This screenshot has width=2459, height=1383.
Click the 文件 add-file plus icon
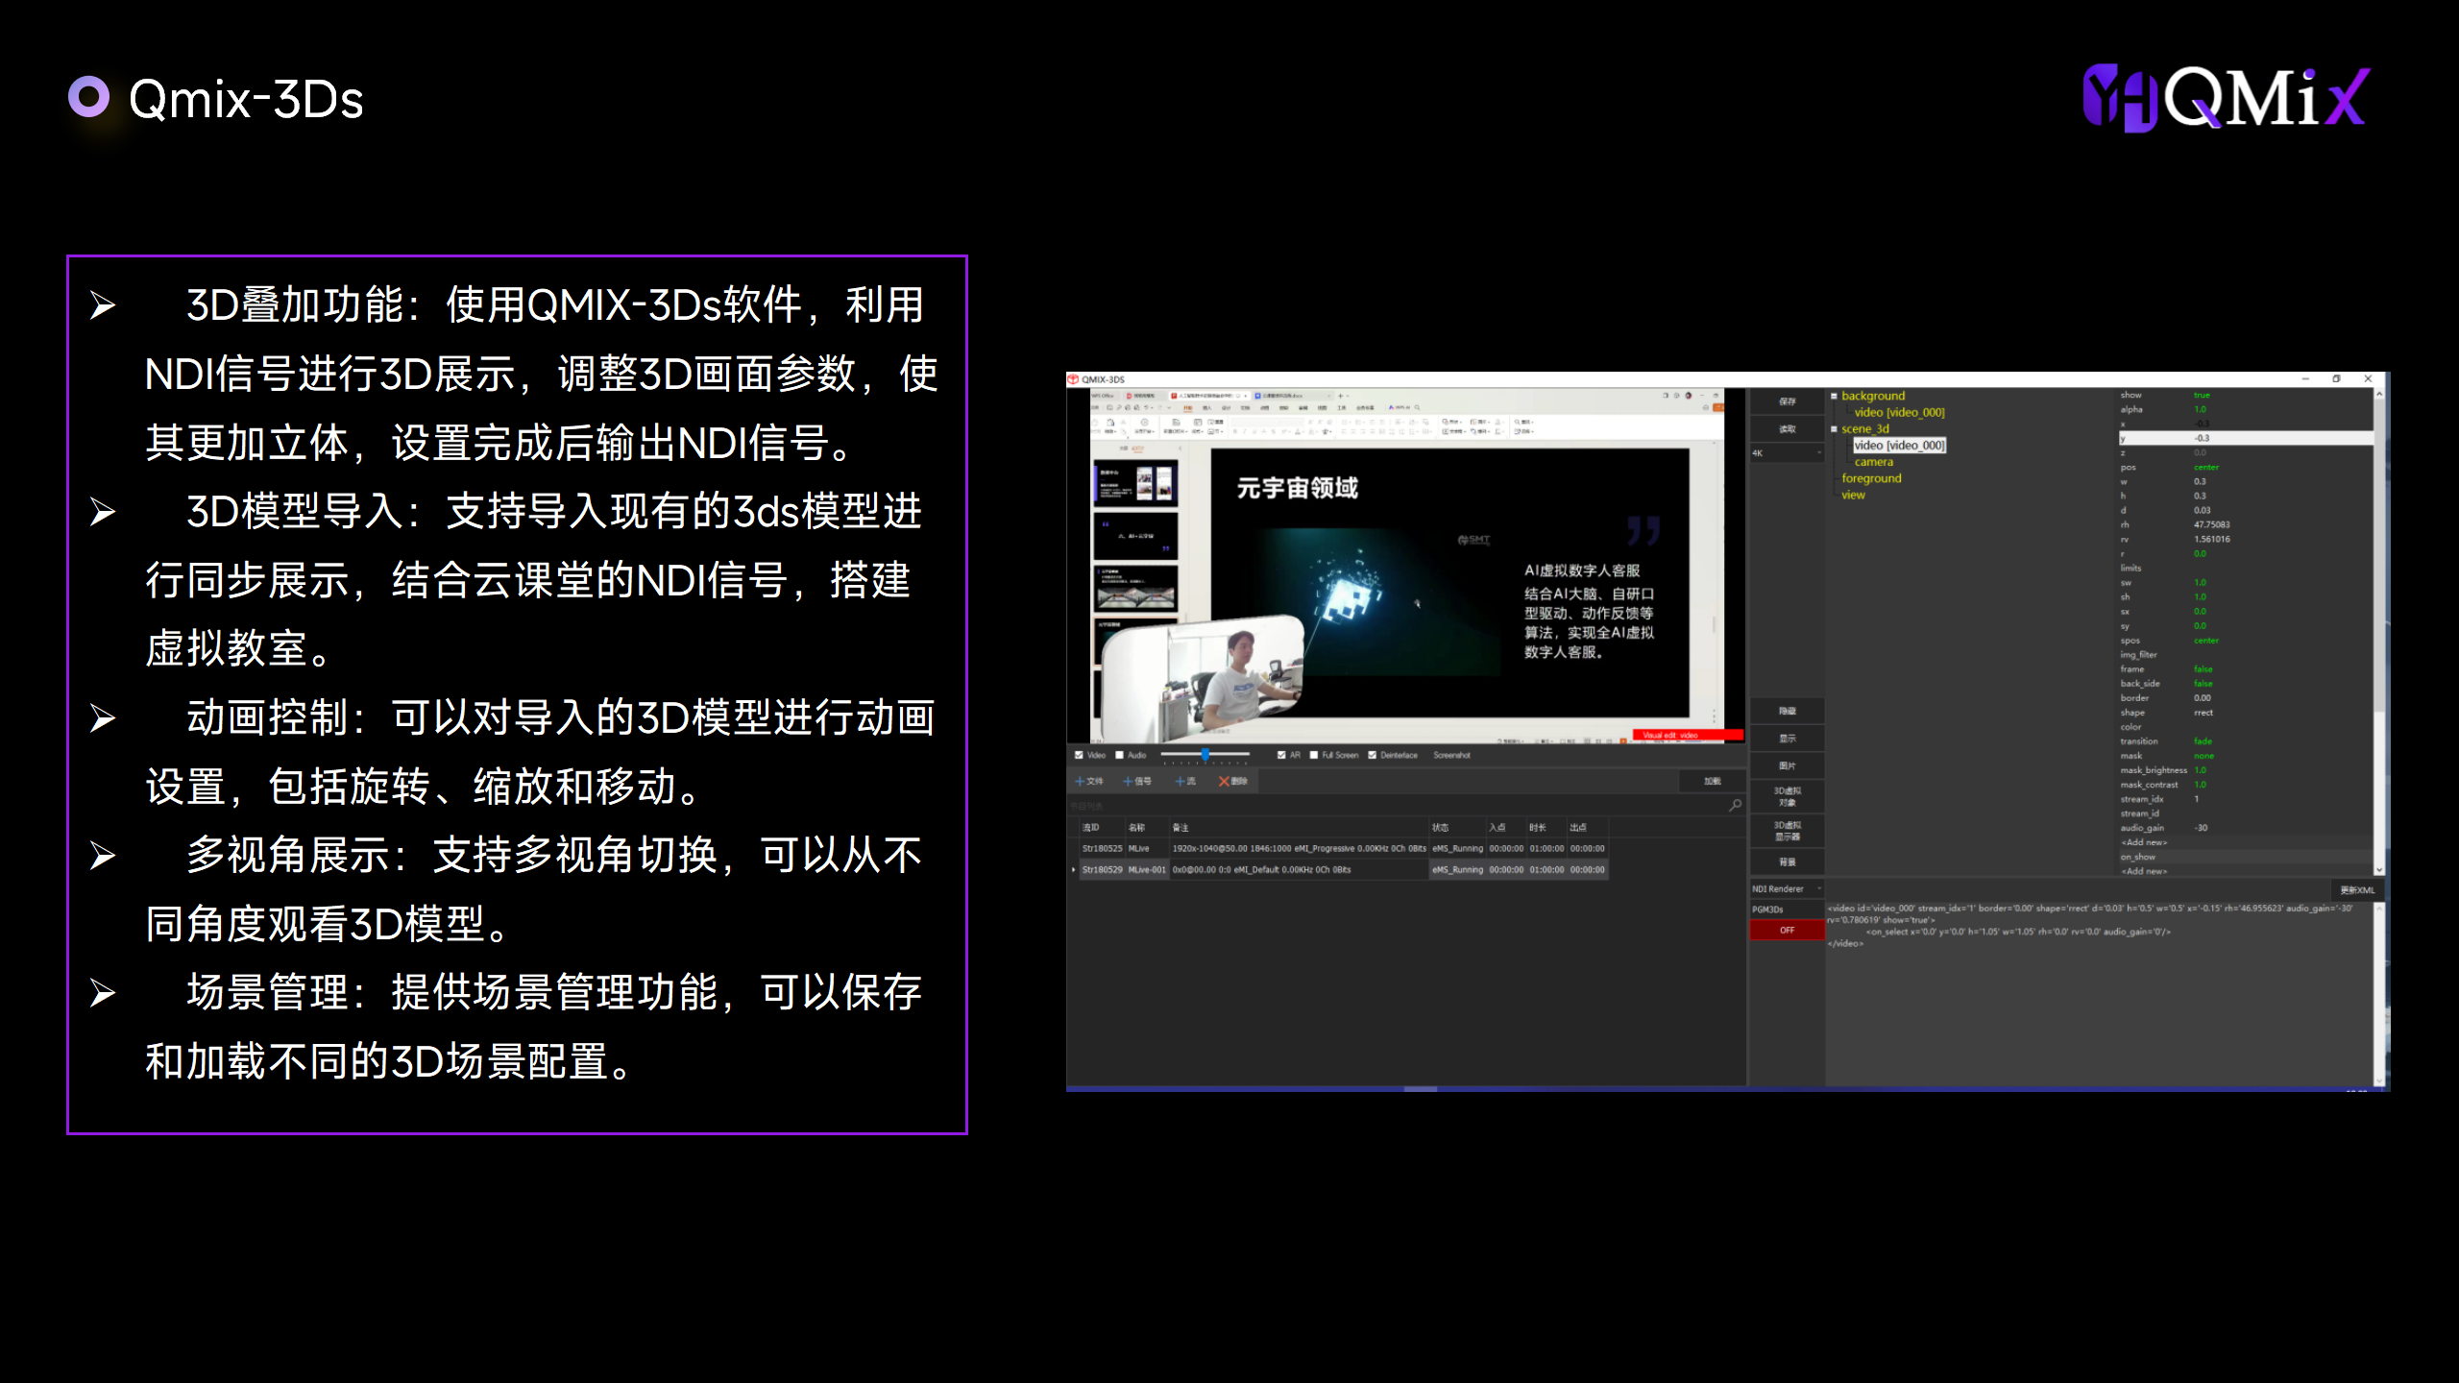click(1080, 781)
